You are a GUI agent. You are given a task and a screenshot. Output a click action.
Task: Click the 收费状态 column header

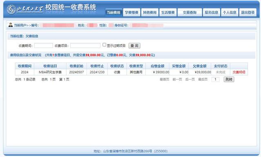tap(117, 66)
